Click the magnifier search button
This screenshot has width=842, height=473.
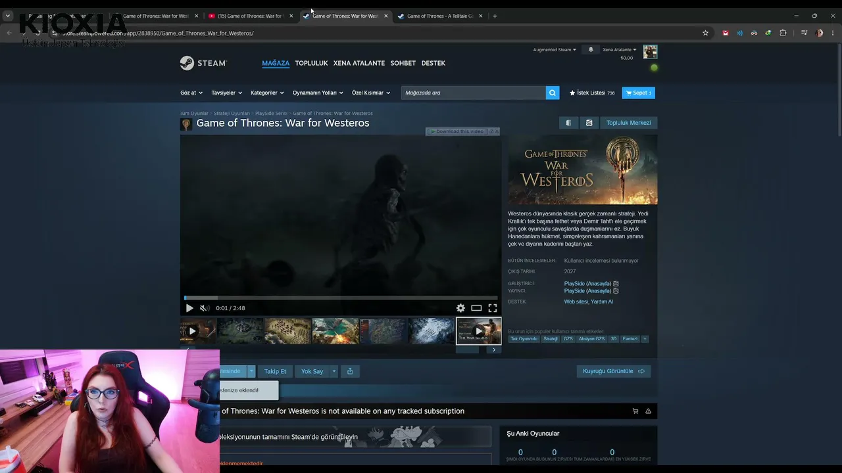point(553,93)
